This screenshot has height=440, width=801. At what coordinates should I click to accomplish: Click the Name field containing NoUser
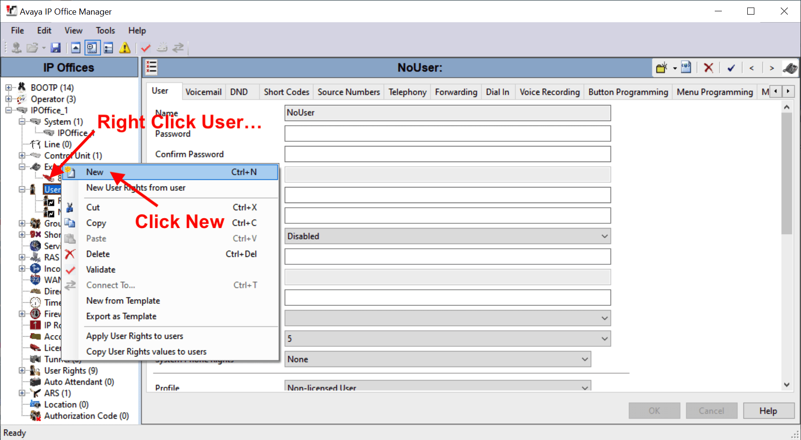click(448, 113)
